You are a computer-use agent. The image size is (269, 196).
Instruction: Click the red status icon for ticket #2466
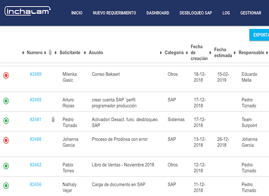pos(6,140)
